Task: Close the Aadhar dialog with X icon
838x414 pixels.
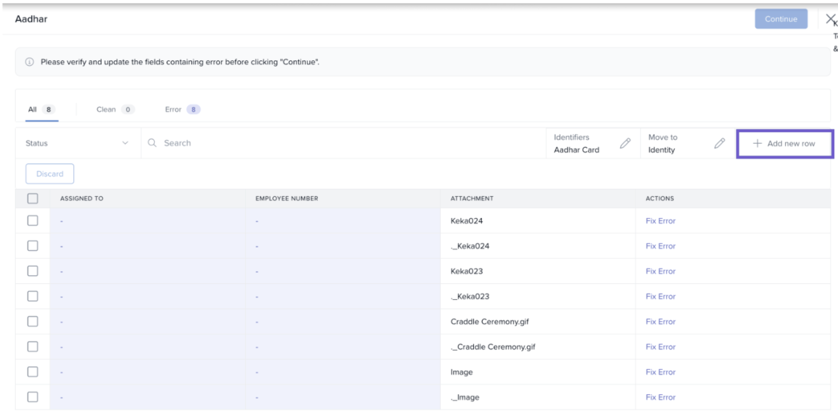Action: (830, 19)
